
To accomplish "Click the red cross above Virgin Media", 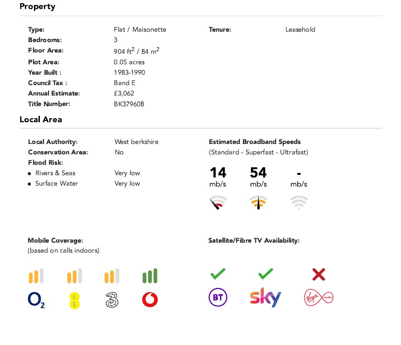I will 319,274.
